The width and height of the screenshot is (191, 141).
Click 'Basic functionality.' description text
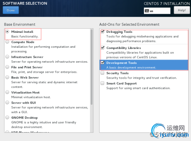25,36
